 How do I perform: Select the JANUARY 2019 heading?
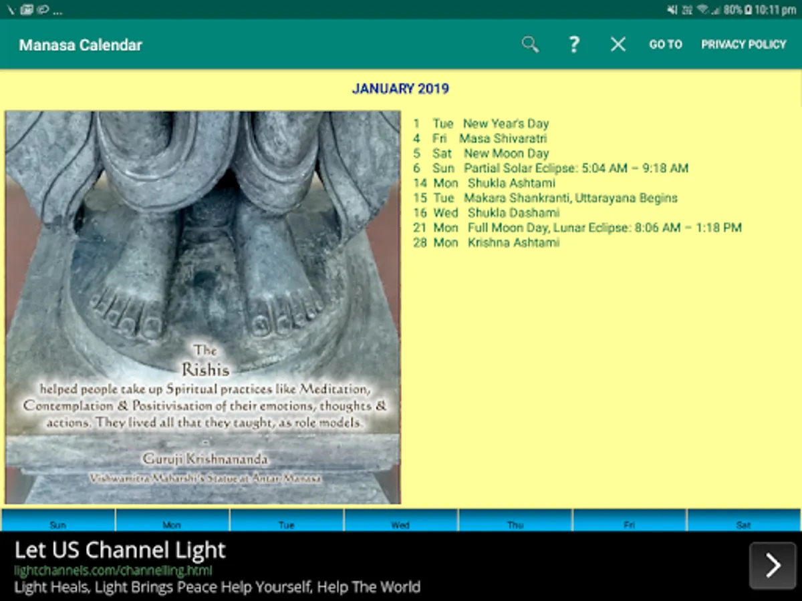(400, 89)
